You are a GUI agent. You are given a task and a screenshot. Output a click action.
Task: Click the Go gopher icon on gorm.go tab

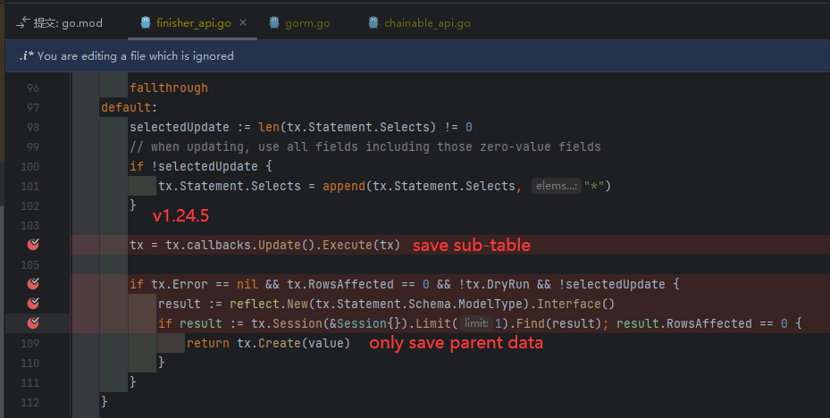point(274,22)
